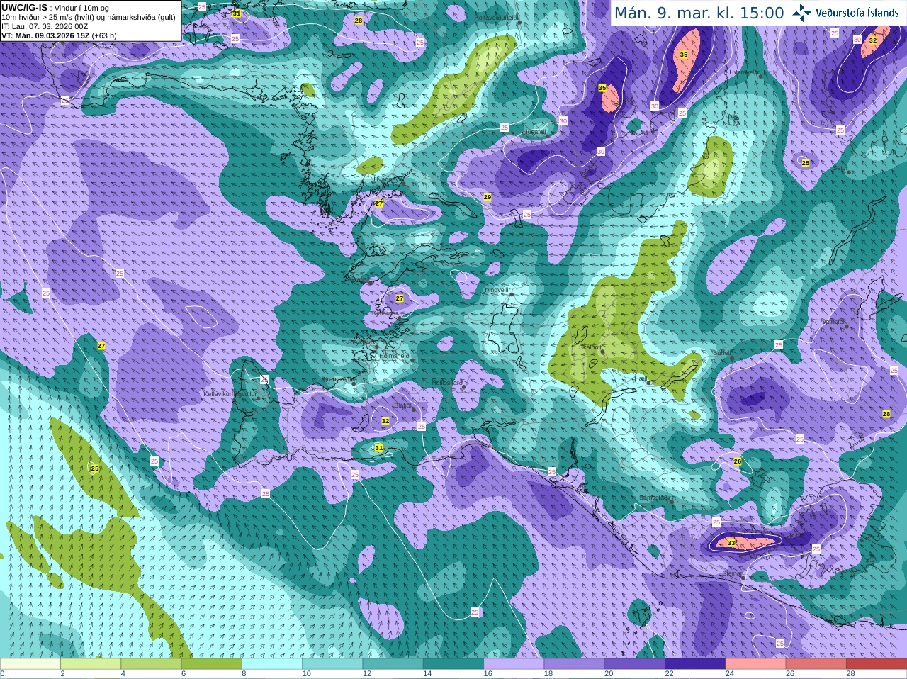Click the Skálholt station label
The width and height of the screenshot is (907, 679).
590,347
